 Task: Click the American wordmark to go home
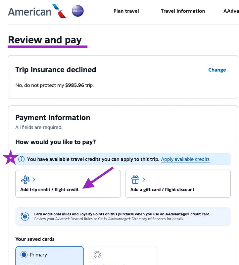click(30, 11)
